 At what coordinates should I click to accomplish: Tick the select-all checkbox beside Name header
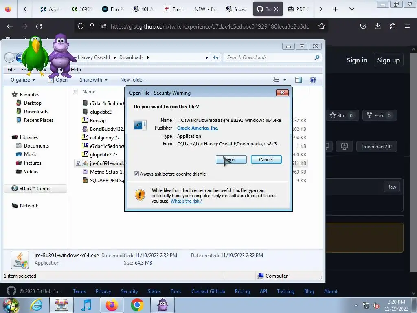point(75,92)
